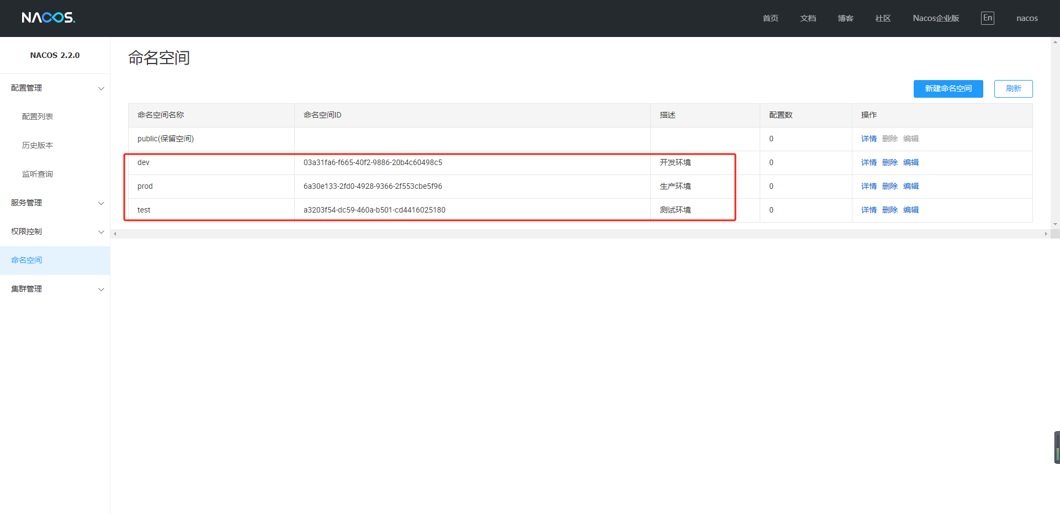Click 编辑 for the prod namespace
Viewport: 1060px width, 514px height.
911,186
